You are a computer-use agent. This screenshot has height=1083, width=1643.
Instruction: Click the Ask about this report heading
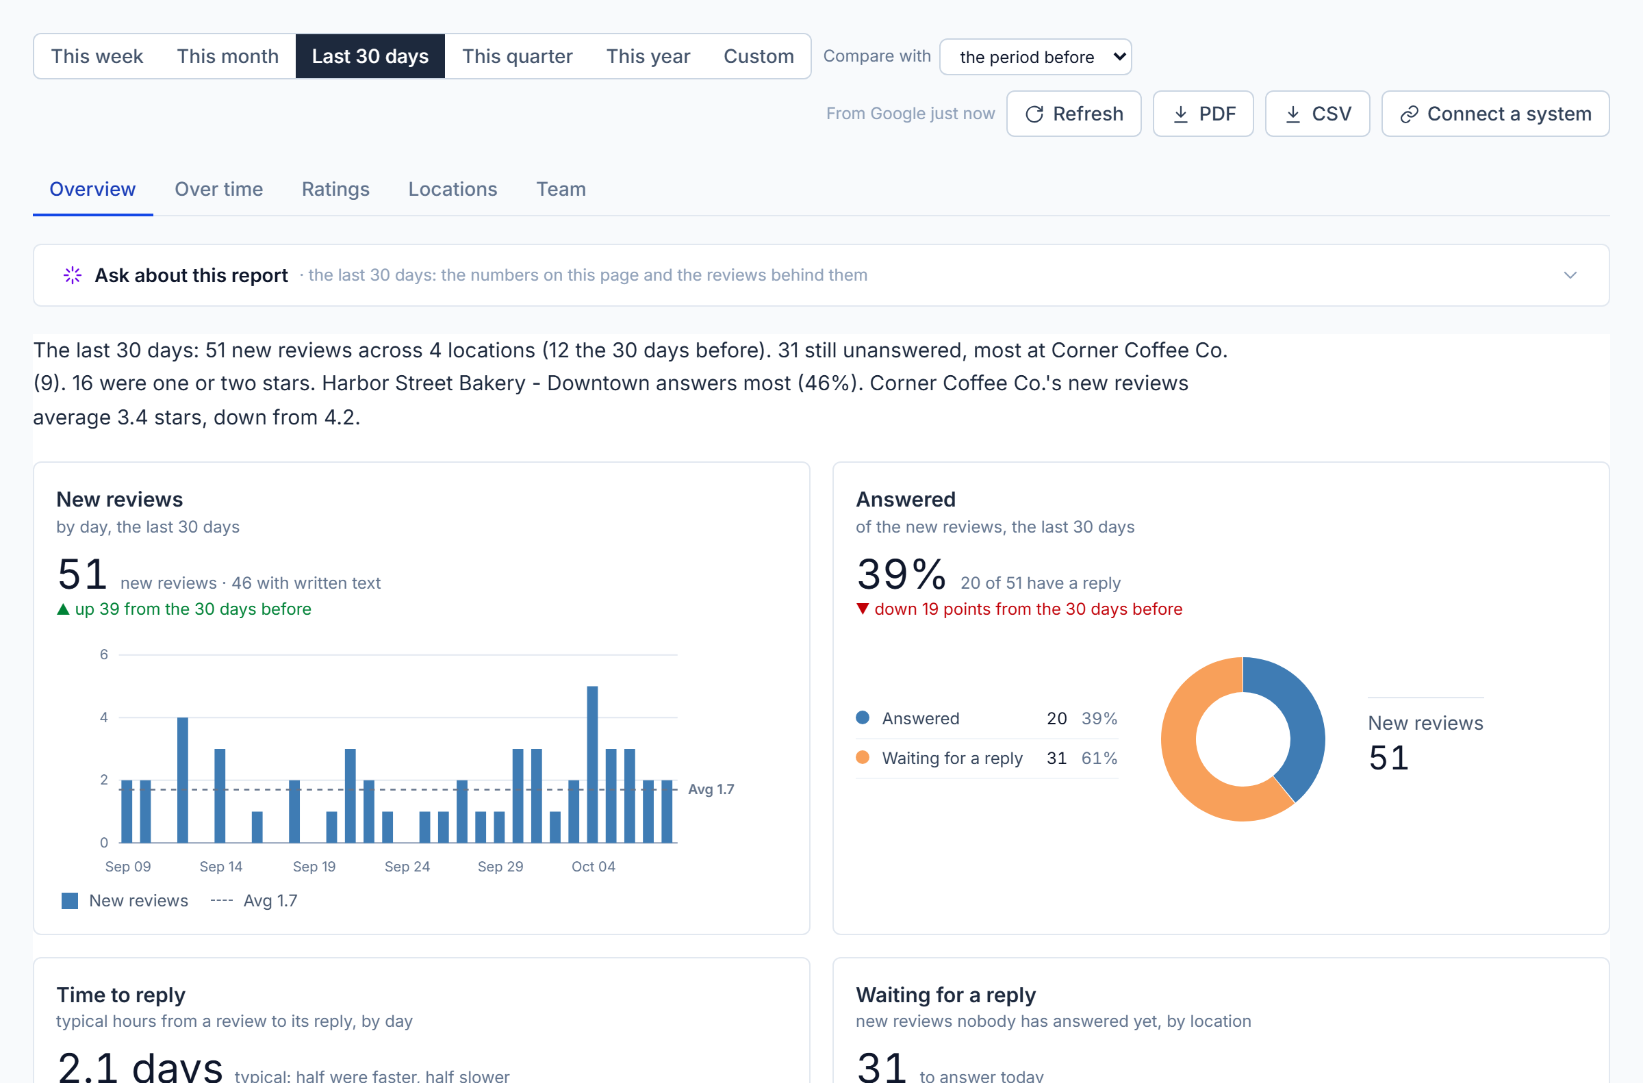[x=191, y=275]
